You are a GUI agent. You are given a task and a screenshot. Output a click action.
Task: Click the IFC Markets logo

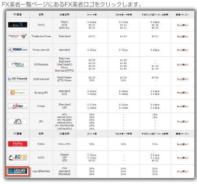(x=18, y=64)
